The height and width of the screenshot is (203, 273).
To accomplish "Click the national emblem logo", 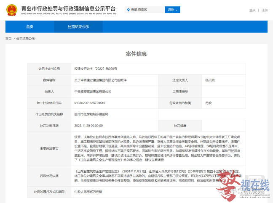I will tap(12, 10).
